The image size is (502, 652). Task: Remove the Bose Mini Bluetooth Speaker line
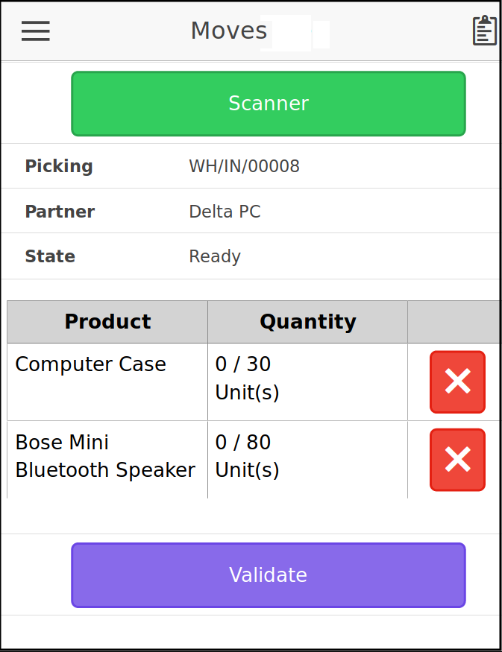point(457,460)
